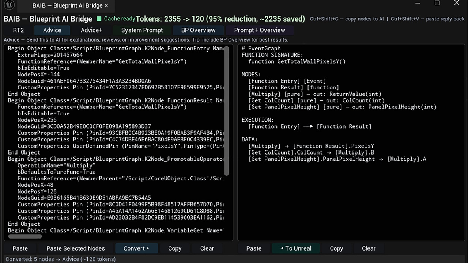Click the 'Converted: 5 nodes' status bar message
Screen dimensions: 468x263
pos(60,259)
